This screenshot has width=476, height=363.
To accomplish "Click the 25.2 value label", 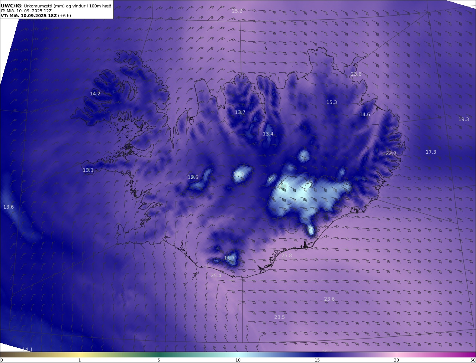I will [237, 11].
